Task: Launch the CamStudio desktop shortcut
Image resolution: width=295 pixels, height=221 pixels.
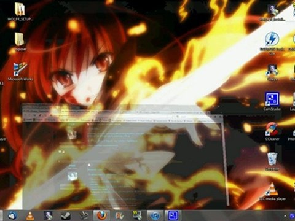Action: (x=272, y=99)
